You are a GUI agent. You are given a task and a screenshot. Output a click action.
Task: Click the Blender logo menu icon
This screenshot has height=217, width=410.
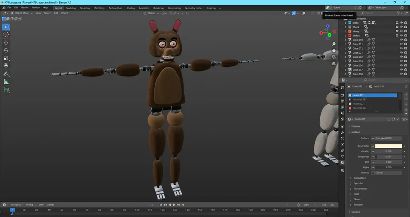(x=4, y=8)
